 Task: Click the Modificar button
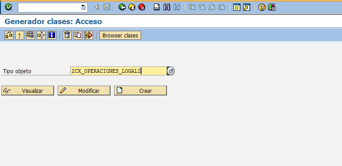pos(84,91)
